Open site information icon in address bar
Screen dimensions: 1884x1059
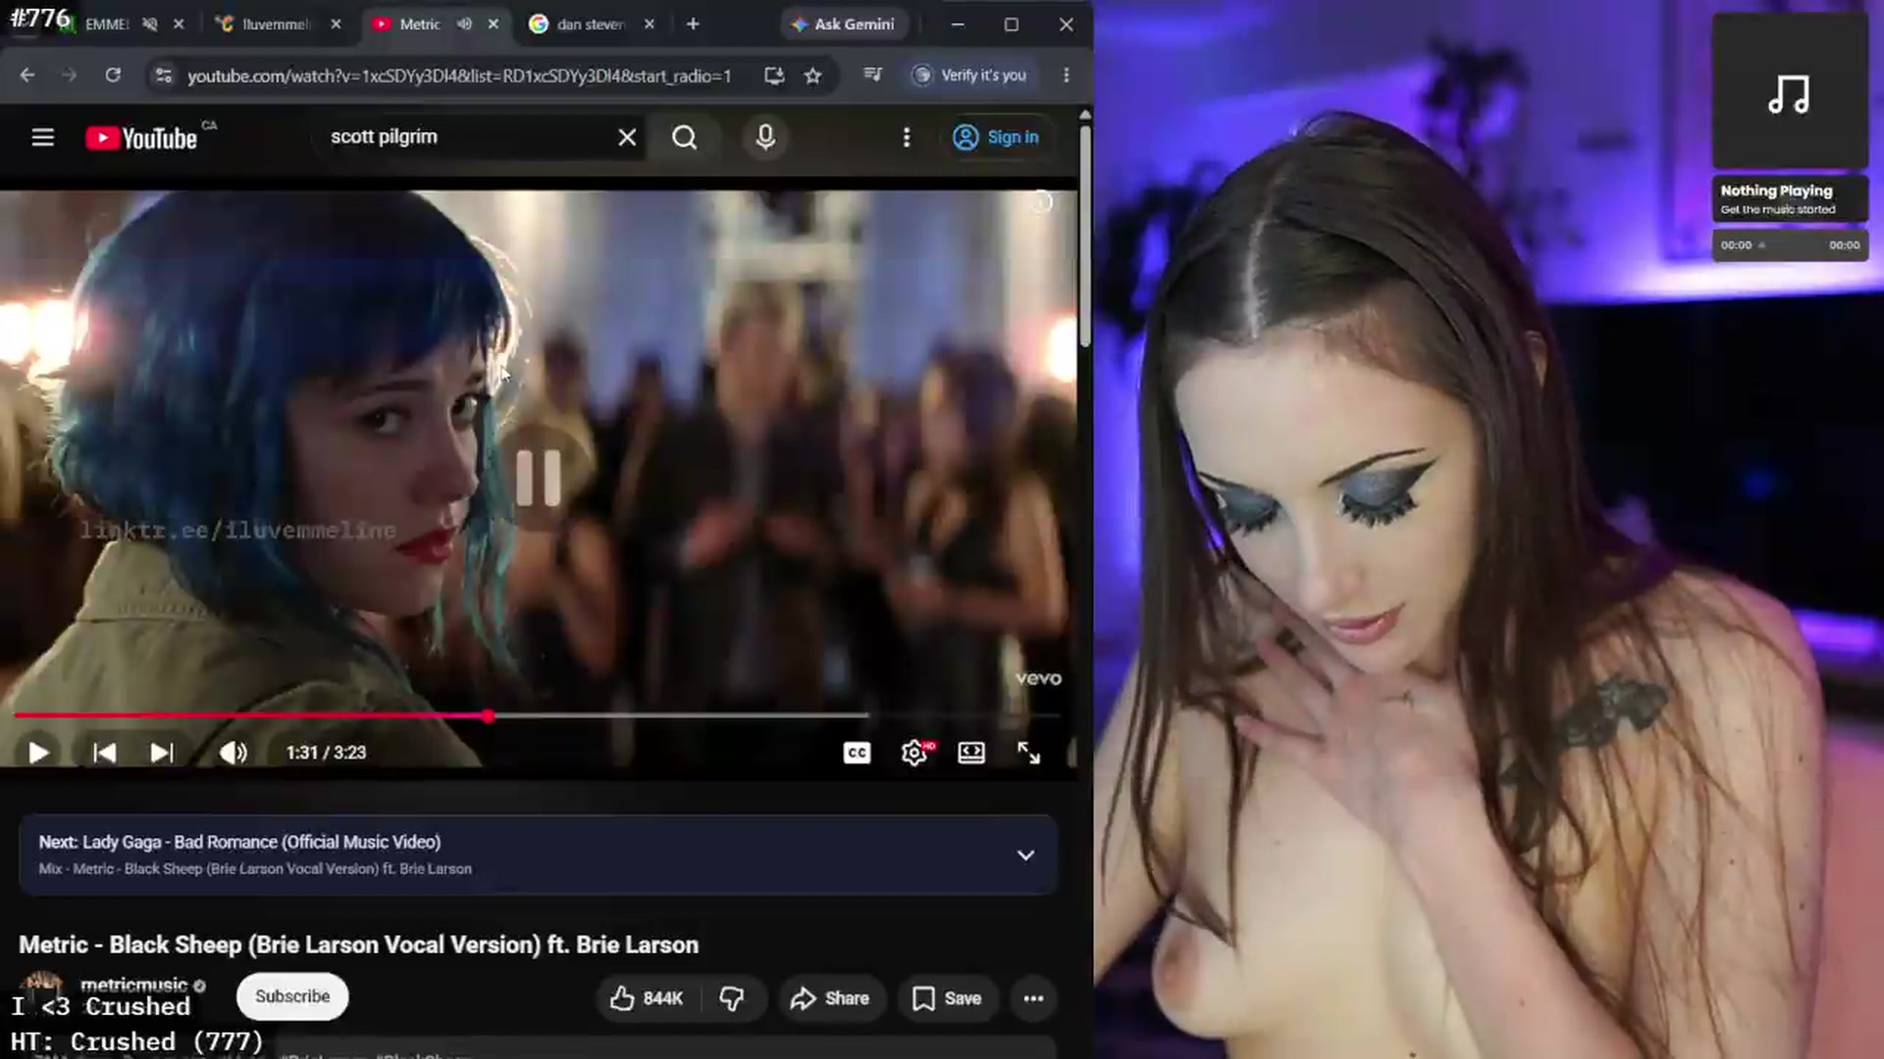point(164,76)
